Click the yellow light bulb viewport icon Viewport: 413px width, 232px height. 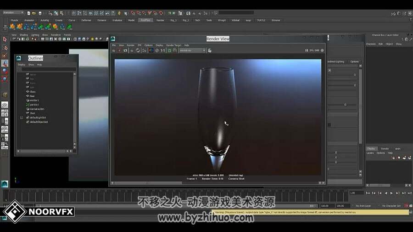[x=92, y=39]
